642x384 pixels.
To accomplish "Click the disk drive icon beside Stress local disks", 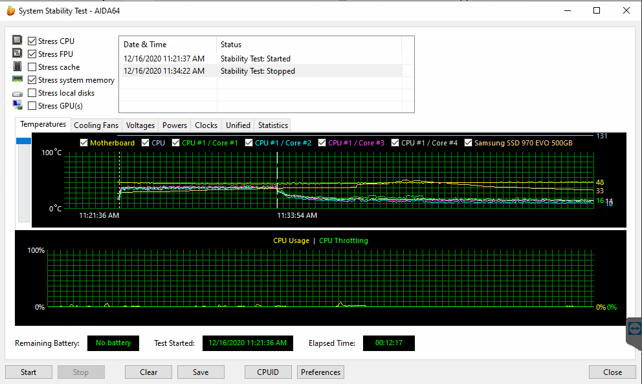I will [x=17, y=94].
